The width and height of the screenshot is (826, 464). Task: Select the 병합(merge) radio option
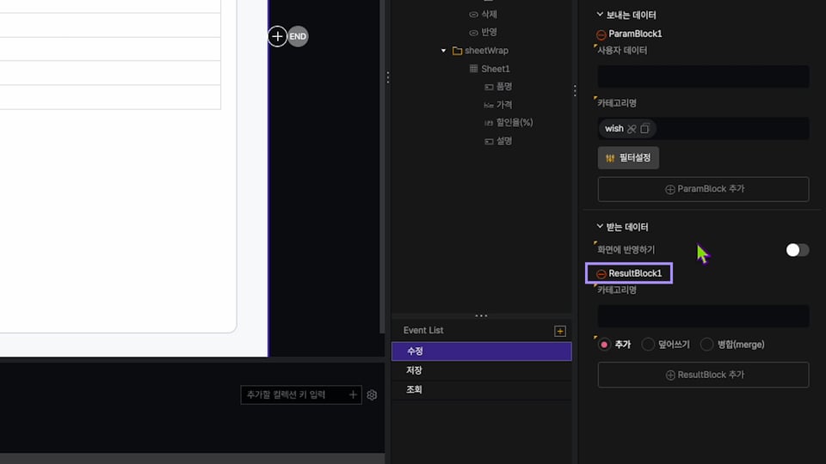(707, 345)
